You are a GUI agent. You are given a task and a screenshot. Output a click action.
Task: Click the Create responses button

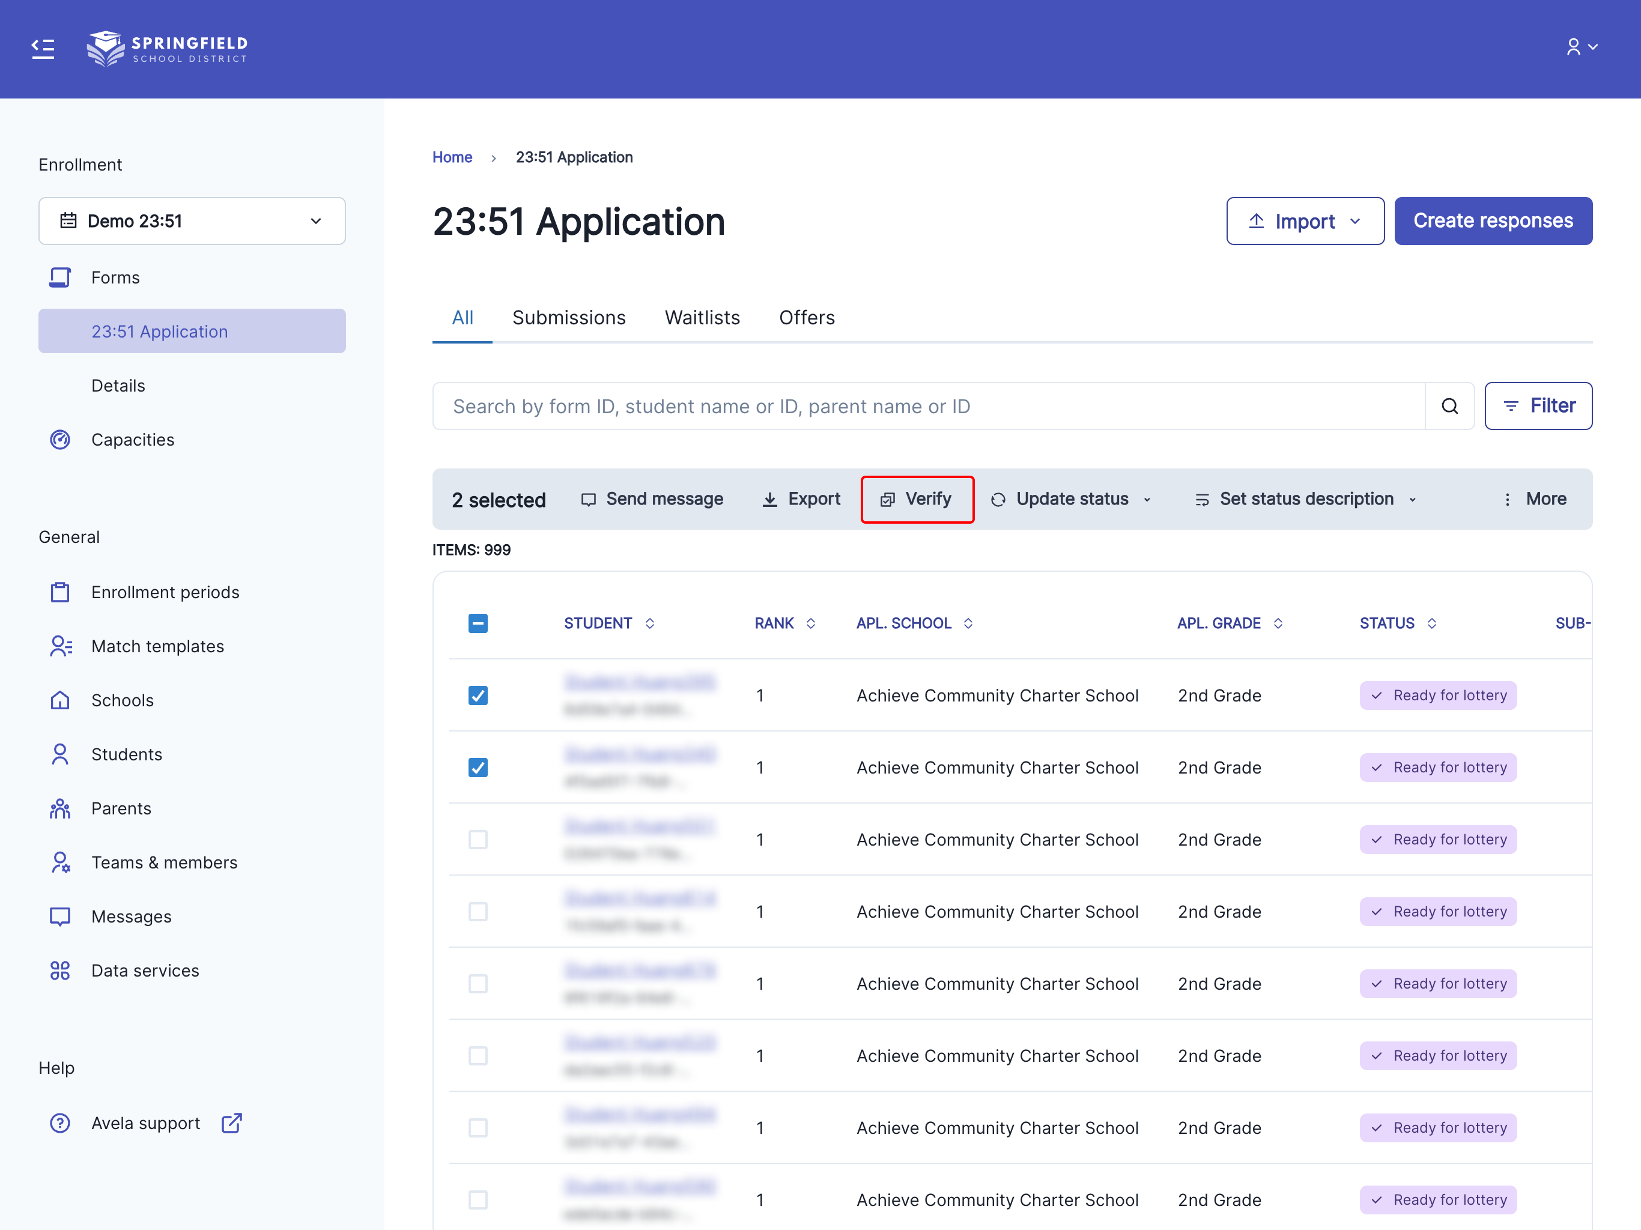pyautogui.click(x=1492, y=221)
